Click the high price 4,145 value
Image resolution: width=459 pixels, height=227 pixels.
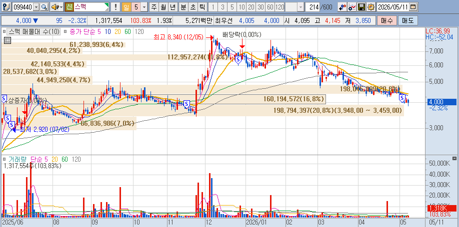pos(333,21)
